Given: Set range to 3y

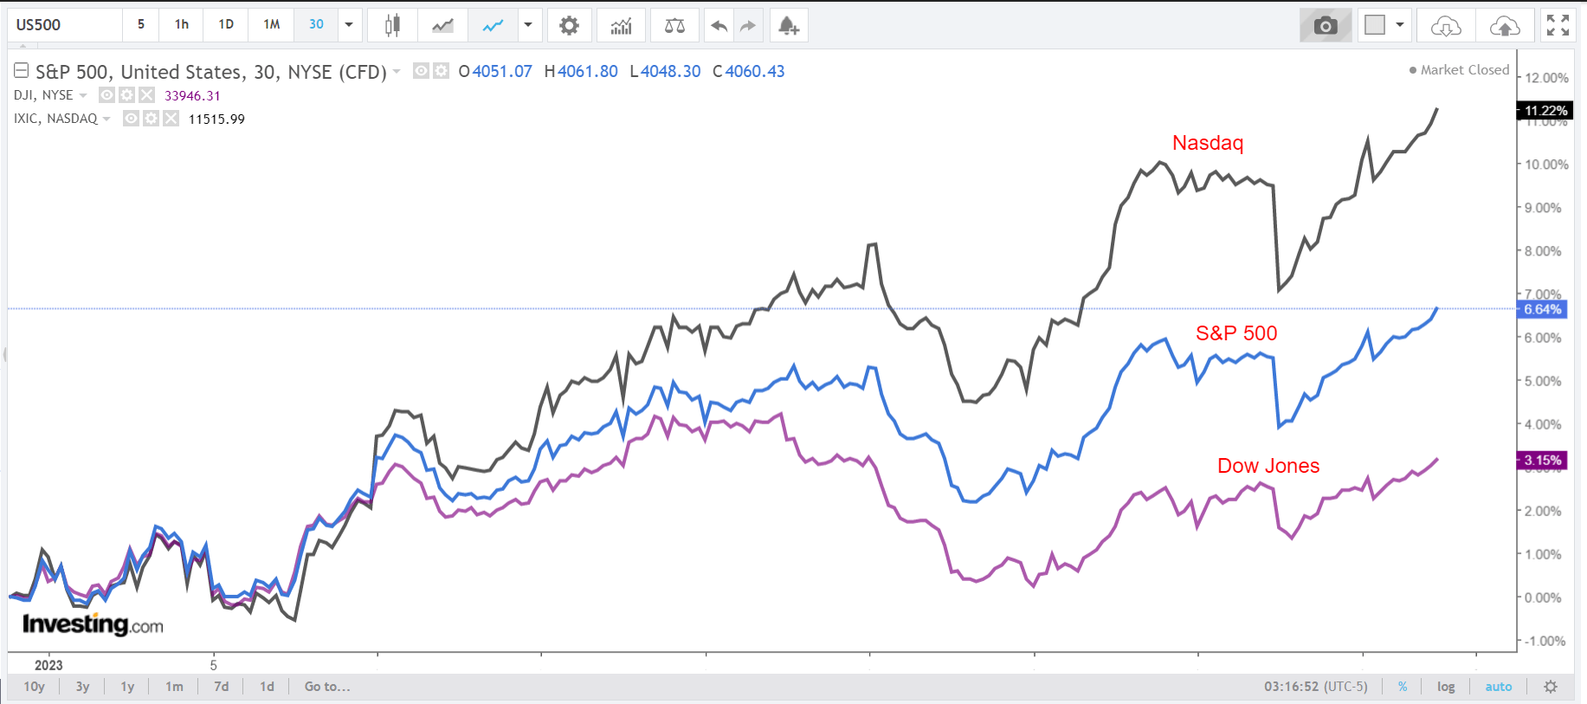Looking at the screenshot, I should 82,687.
